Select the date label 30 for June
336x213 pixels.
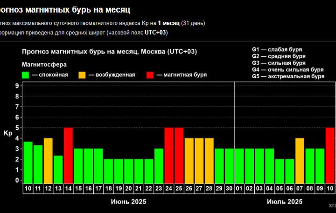pos(229,188)
